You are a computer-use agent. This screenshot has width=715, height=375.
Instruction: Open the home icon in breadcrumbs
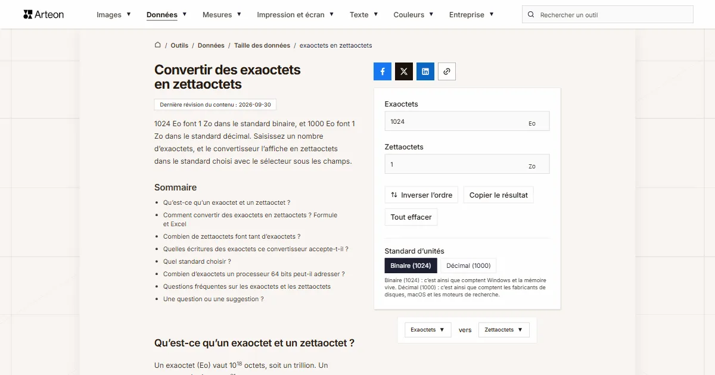coord(158,45)
